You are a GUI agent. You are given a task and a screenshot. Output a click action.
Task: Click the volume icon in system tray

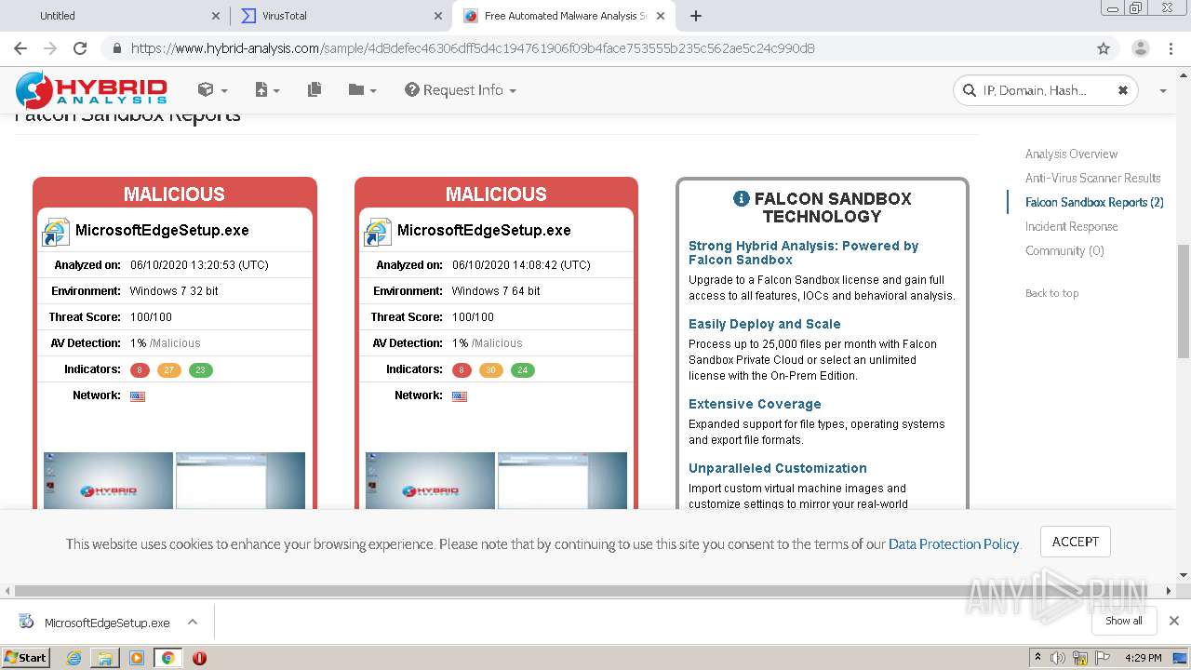click(1058, 658)
